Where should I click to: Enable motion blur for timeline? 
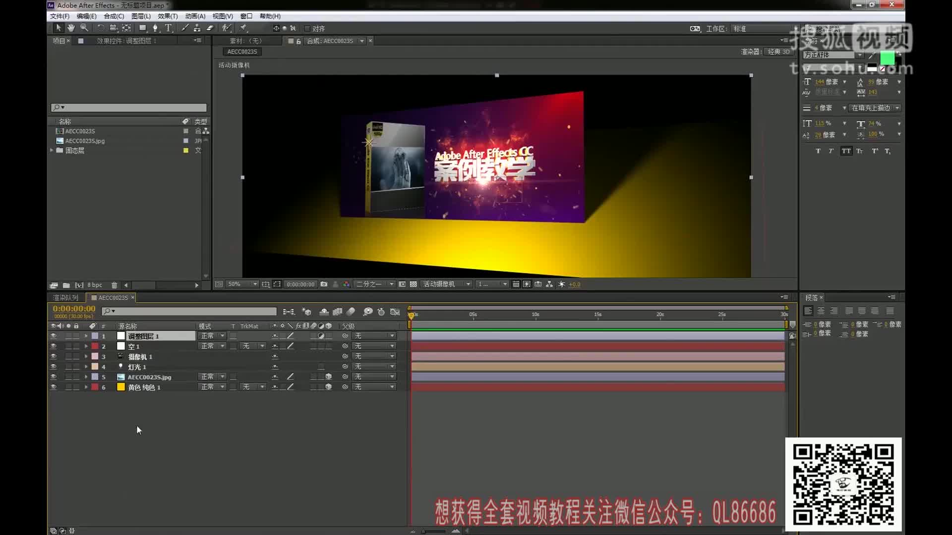(351, 312)
